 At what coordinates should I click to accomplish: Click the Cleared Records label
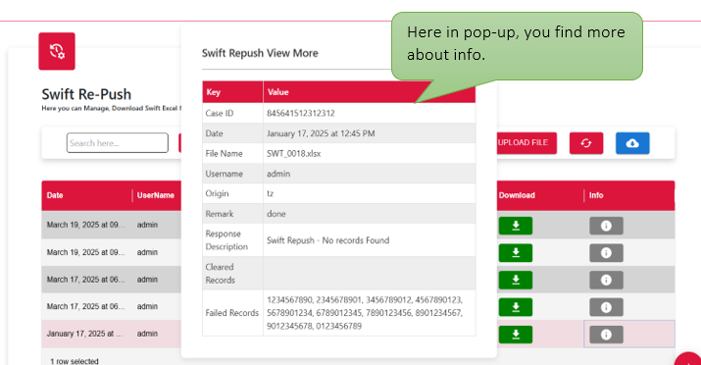pyautogui.click(x=220, y=274)
